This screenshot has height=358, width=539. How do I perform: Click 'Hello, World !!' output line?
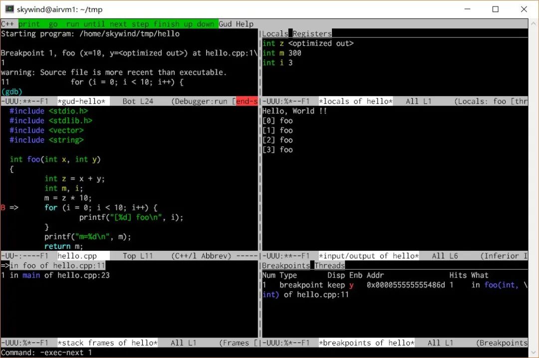click(294, 111)
